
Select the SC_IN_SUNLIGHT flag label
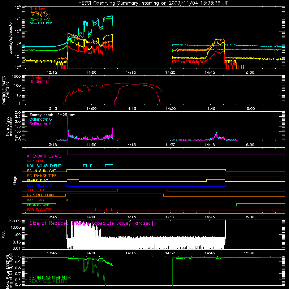point(42,171)
